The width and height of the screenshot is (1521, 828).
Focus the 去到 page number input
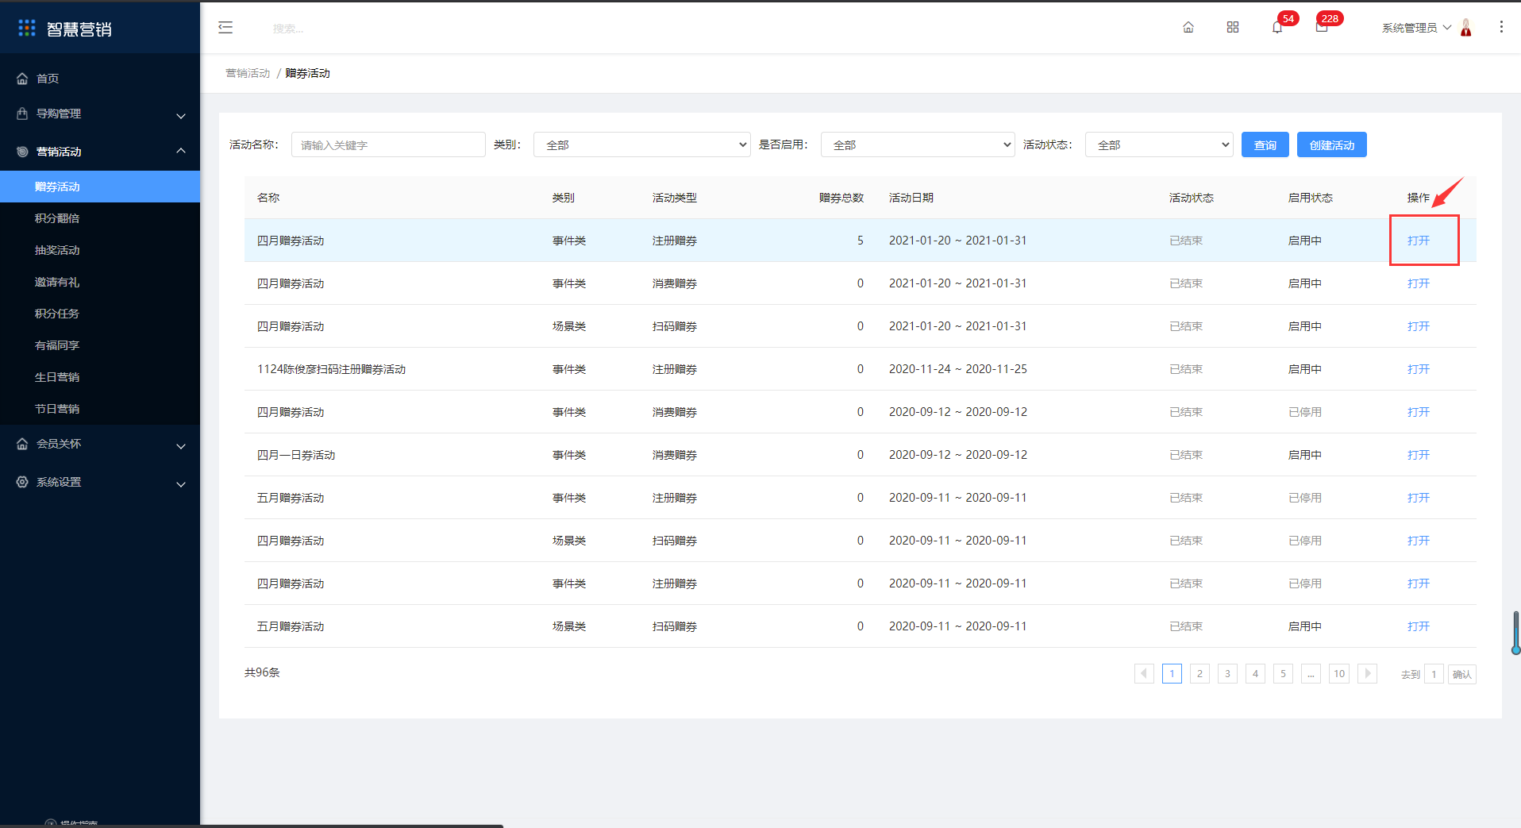tap(1434, 674)
